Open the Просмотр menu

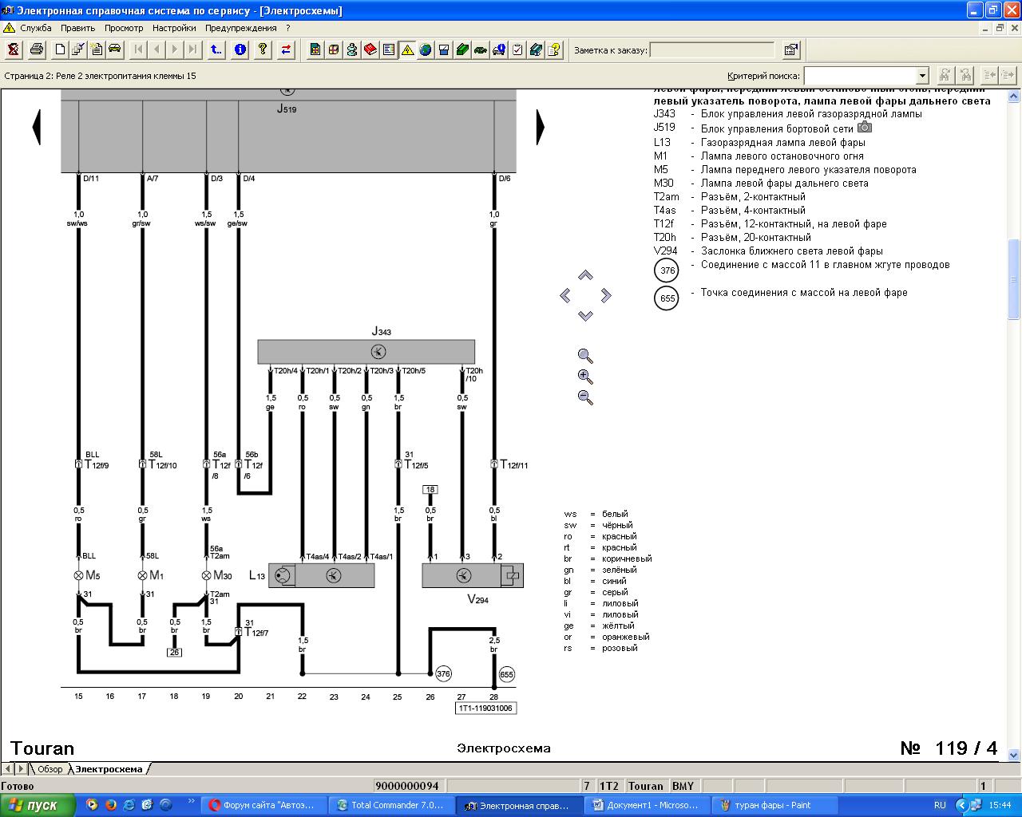click(124, 28)
